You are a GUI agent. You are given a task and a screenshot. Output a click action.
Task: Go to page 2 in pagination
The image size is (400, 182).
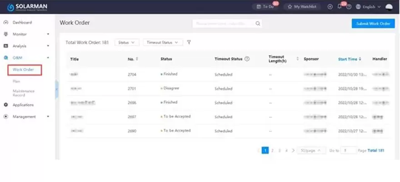point(273,150)
